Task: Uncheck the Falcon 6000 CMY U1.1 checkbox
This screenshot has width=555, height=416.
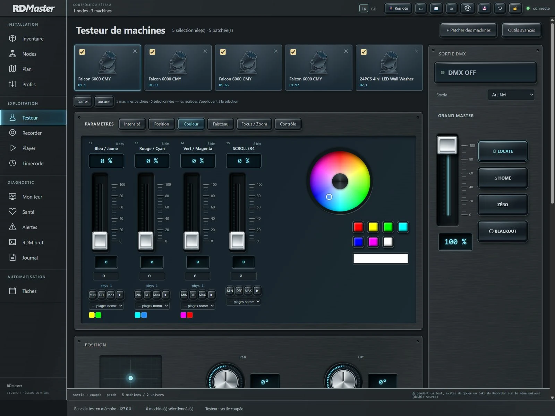Action: 82,52
